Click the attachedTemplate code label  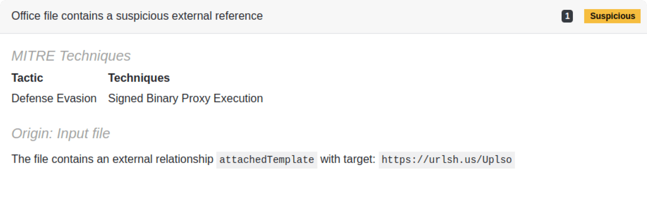[x=266, y=159]
